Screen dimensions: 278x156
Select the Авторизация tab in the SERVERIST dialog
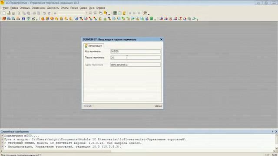[x=94, y=46]
